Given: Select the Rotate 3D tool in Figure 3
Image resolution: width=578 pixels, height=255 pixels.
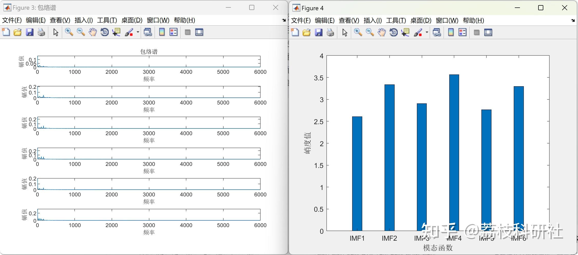Looking at the screenshot, I should pyautogui.click(x=104, y=32).
